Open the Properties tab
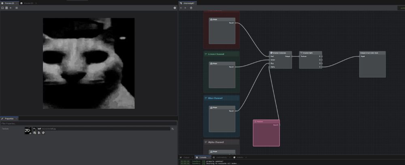The width and height of the screenshot is (405, 165). click(x=9, y=119)
